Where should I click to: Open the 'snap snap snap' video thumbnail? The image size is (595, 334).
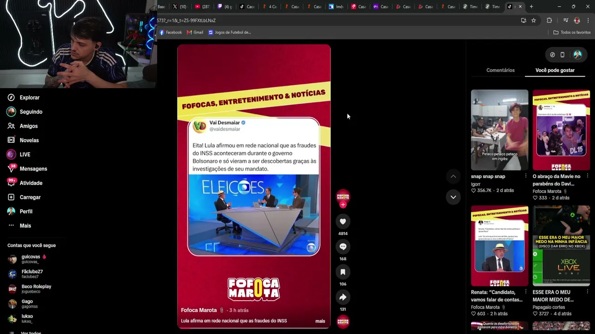(x=499, y=130)
